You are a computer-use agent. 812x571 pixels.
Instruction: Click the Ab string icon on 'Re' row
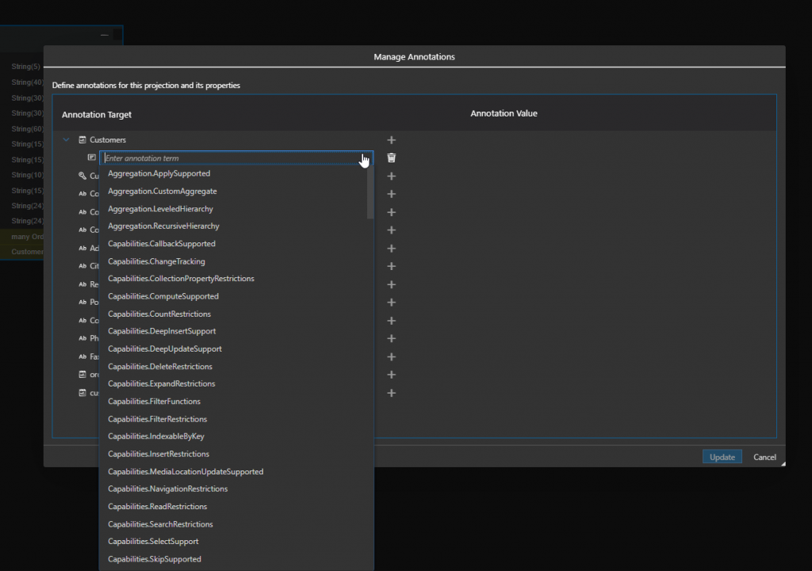pos(82,284)
